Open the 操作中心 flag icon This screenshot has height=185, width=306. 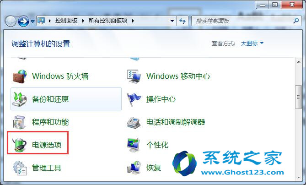pyautogui.click(x=134, y=99)
